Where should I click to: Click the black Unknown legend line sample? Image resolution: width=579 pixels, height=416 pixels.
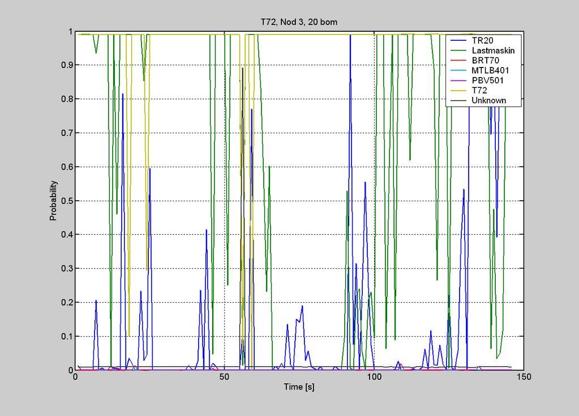[x=458, y=100]
